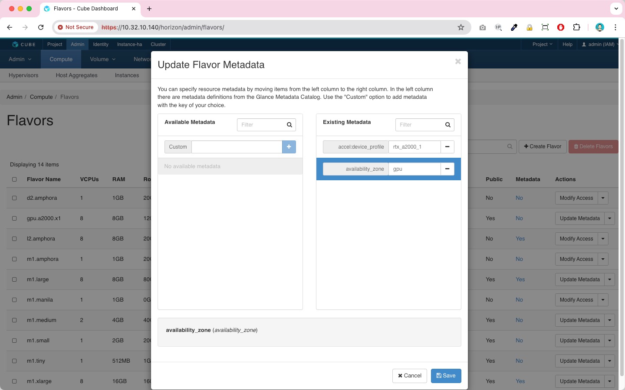Close the Update Flavor Metadata dialog
This screenshot has width=625, height=390.
[458, 62]
